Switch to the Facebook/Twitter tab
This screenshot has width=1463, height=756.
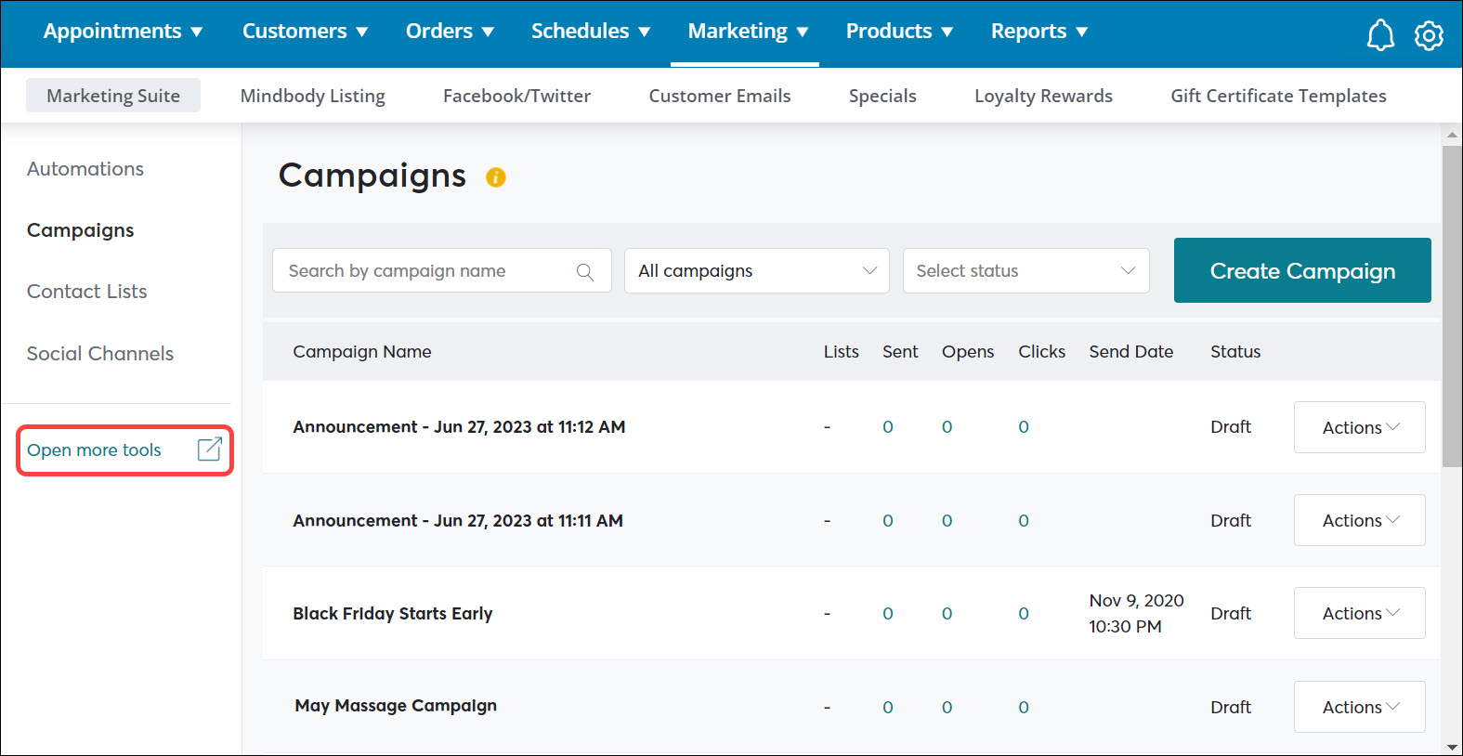[x=516, y=96]
